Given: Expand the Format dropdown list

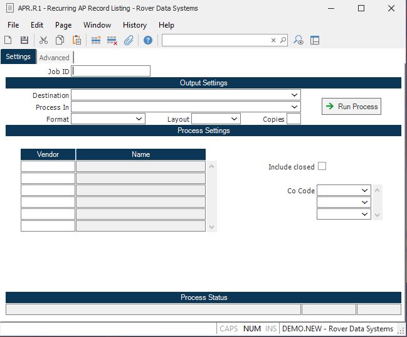Looking at the screenshot, I should [139, 119].
